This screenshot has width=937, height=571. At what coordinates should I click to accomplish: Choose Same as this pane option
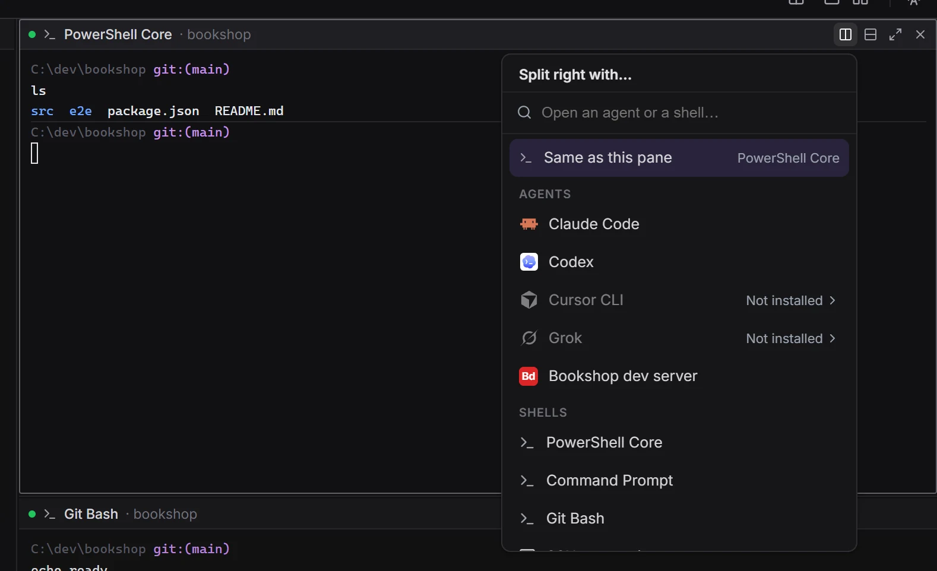click(679, 158)
